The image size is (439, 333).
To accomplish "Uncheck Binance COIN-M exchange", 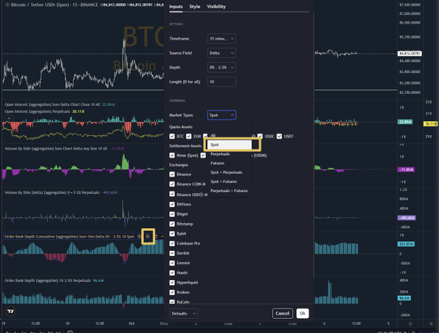I will point(172,184).
